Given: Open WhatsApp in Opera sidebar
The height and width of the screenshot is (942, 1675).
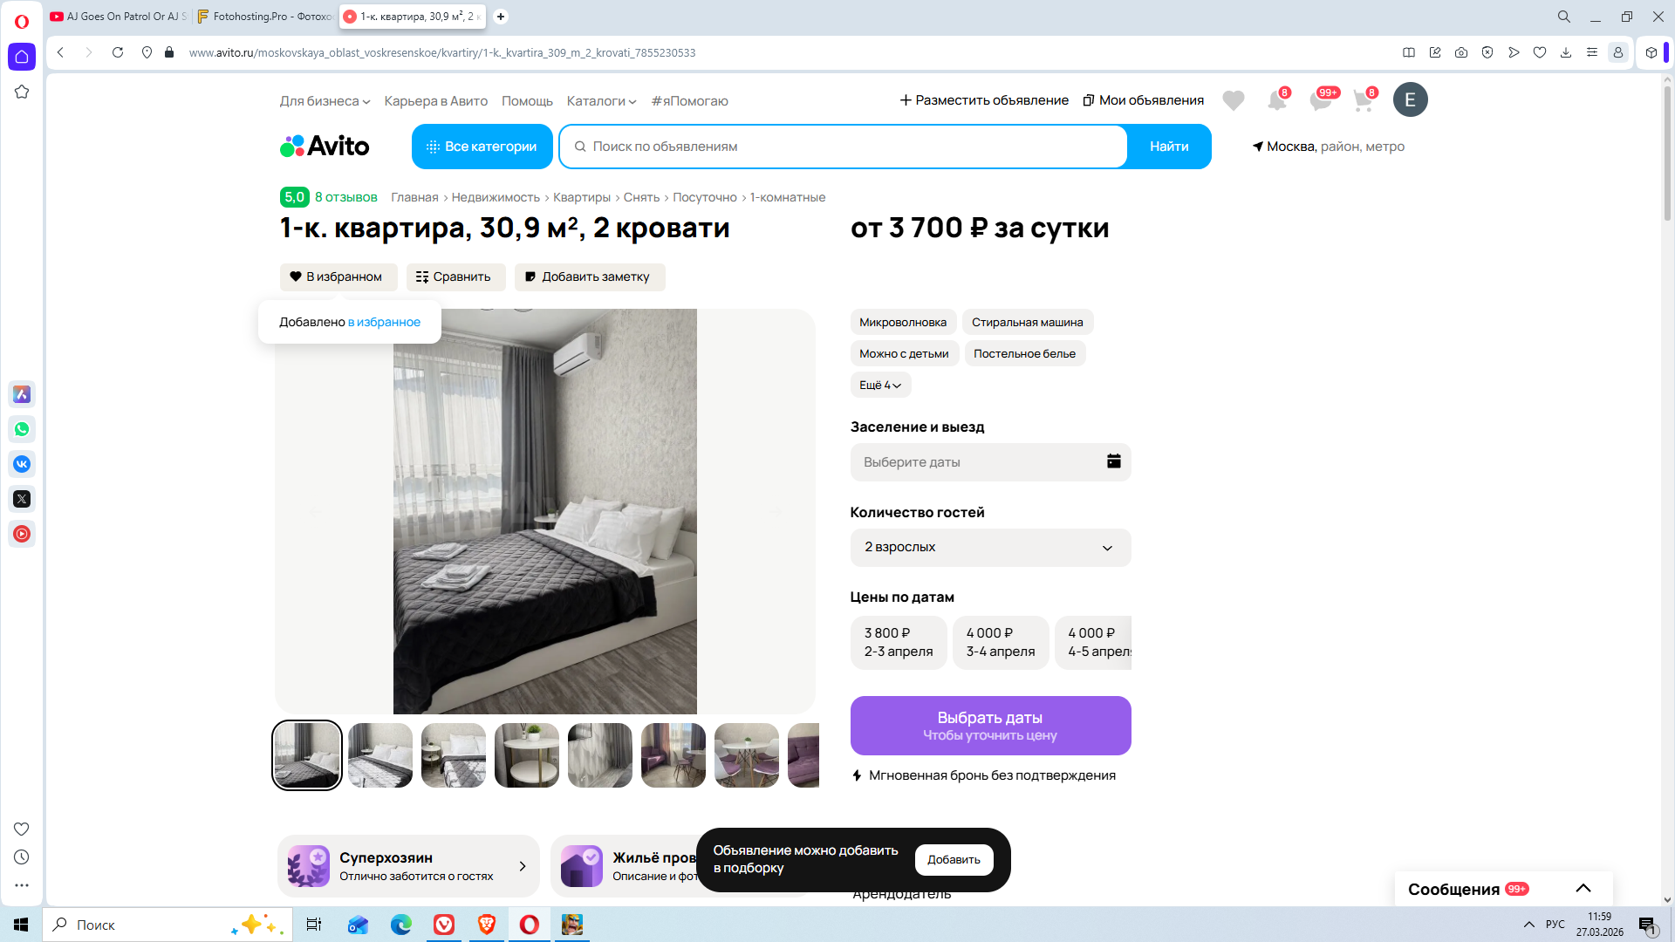Looking at the screenshot, I should (22, 429).
